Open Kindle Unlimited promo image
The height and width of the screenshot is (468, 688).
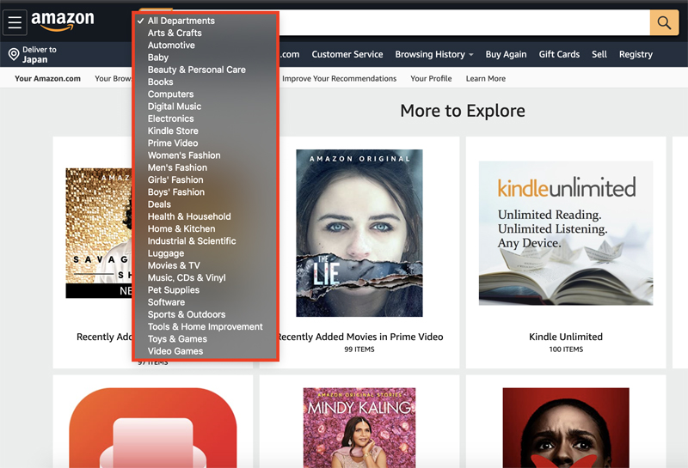coord(566,233)
